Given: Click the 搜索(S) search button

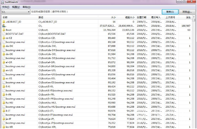Looking at the screenshot, I should click(170, 12).
